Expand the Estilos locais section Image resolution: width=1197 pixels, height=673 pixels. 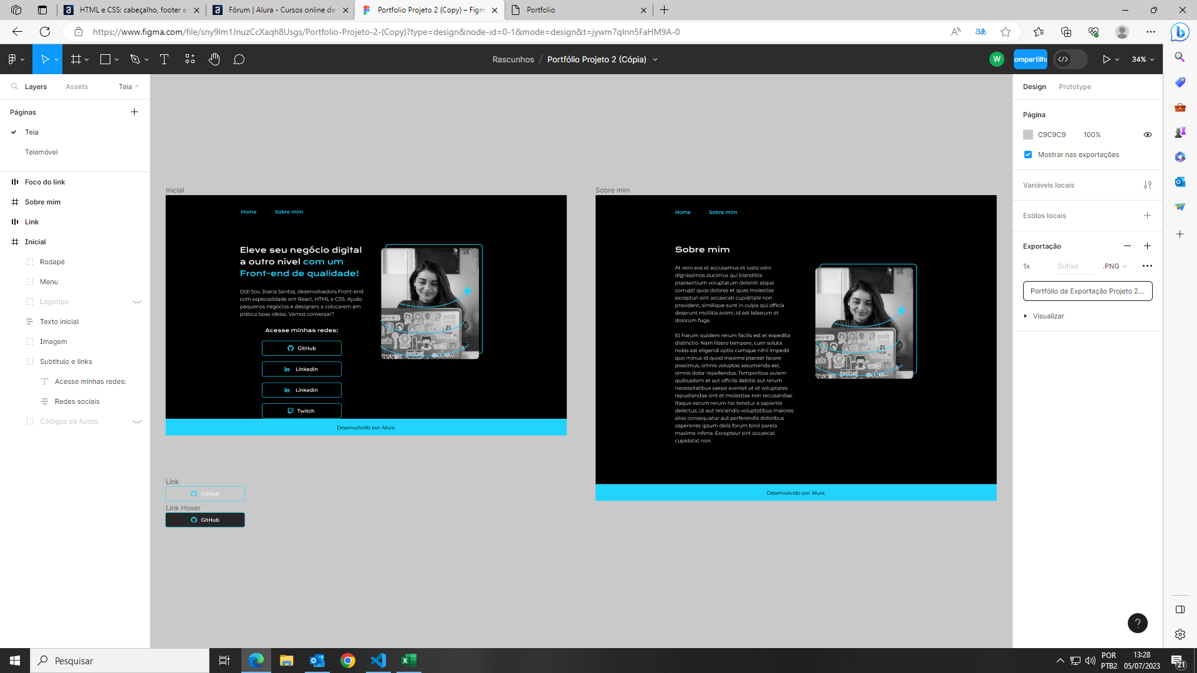pos(1045,215)
